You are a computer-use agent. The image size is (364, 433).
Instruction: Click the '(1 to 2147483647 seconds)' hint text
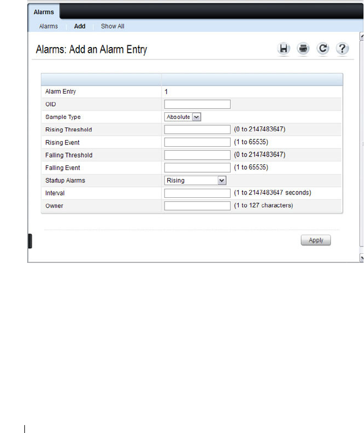point(273,193)
